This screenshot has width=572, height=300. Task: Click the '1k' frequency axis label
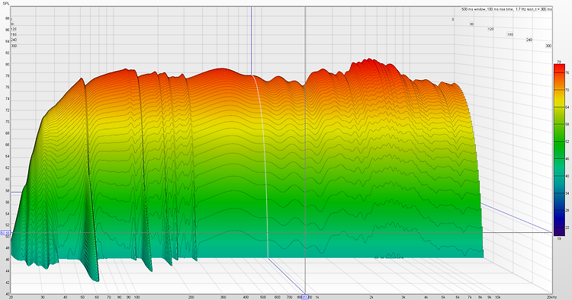pyautogui.click(x=317, y=297)
